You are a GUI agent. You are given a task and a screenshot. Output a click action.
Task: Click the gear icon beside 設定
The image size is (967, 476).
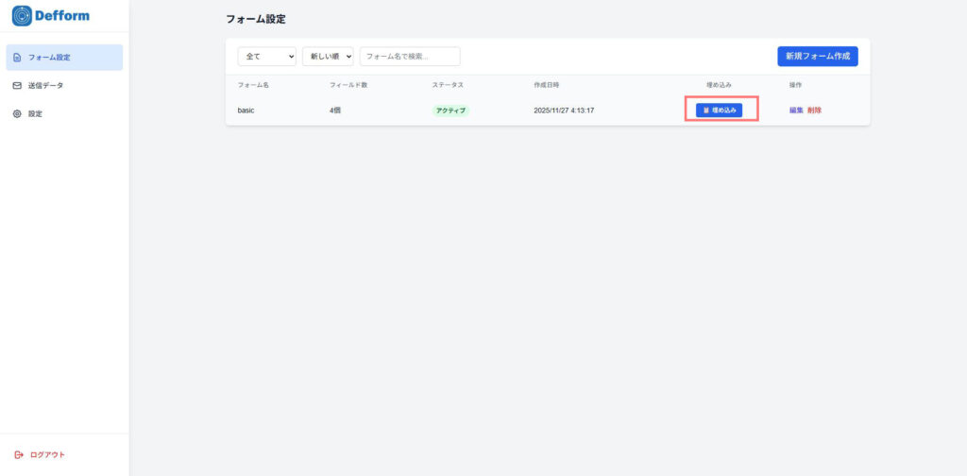tap(17, 114)
